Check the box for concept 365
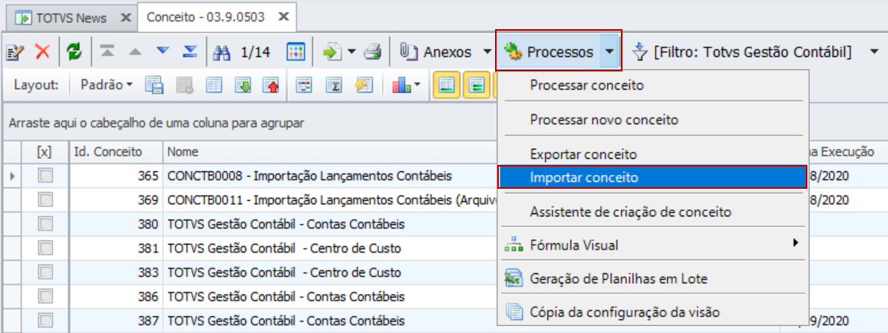Image resolution: width=888 pixels, height=333 pixels. [x=45, y=176]
